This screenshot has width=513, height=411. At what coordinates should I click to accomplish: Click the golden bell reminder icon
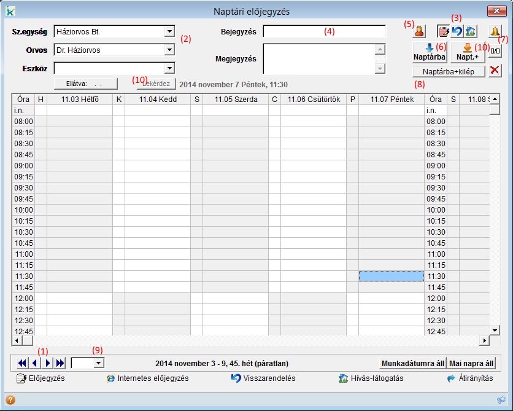pyautogui.click(x=495, y=31)
